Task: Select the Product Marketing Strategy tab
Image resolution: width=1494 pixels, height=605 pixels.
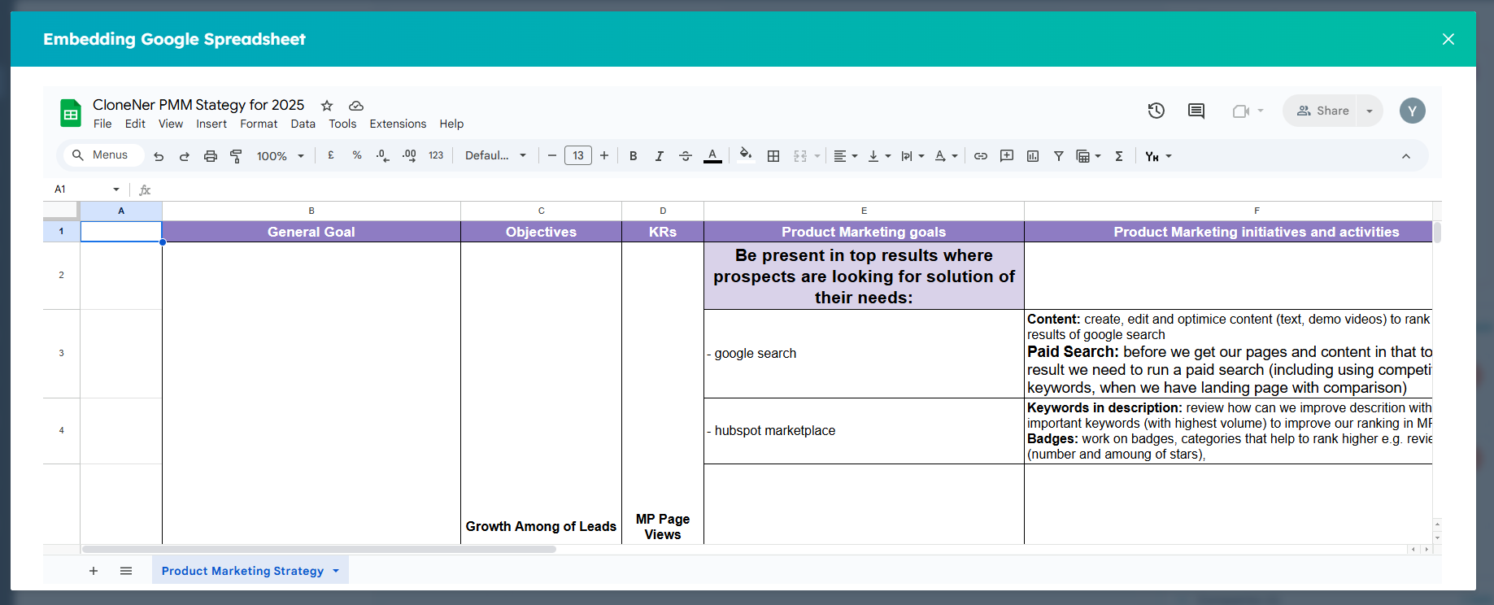Action: 250,570
